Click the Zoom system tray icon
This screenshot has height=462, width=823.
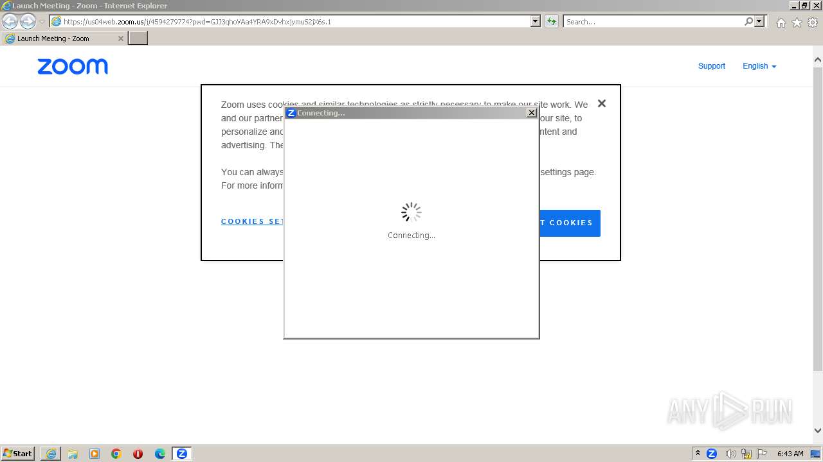pyautogui.click(x=712, y=454)
